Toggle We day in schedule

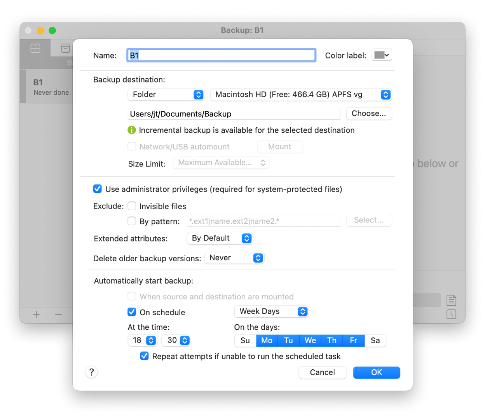tap(310, 341)
